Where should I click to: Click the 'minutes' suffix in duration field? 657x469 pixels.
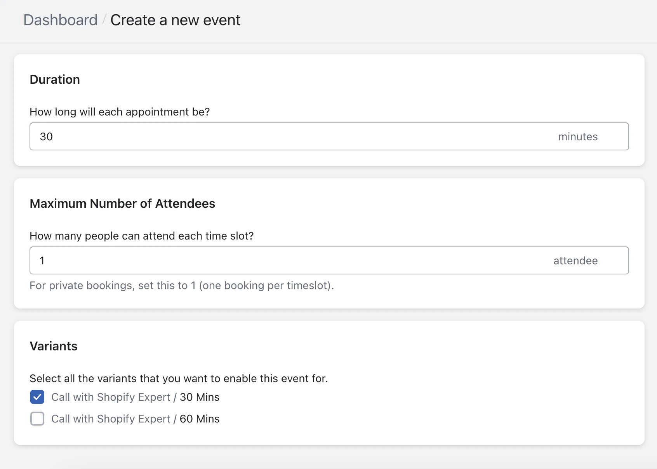coord(578,136)
